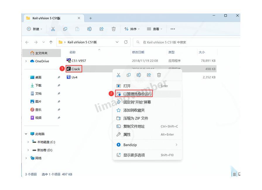Choose 属性 from the context menu
Image resolution: width=262 pixels, height=190 pixels.
tap(147, 134)
